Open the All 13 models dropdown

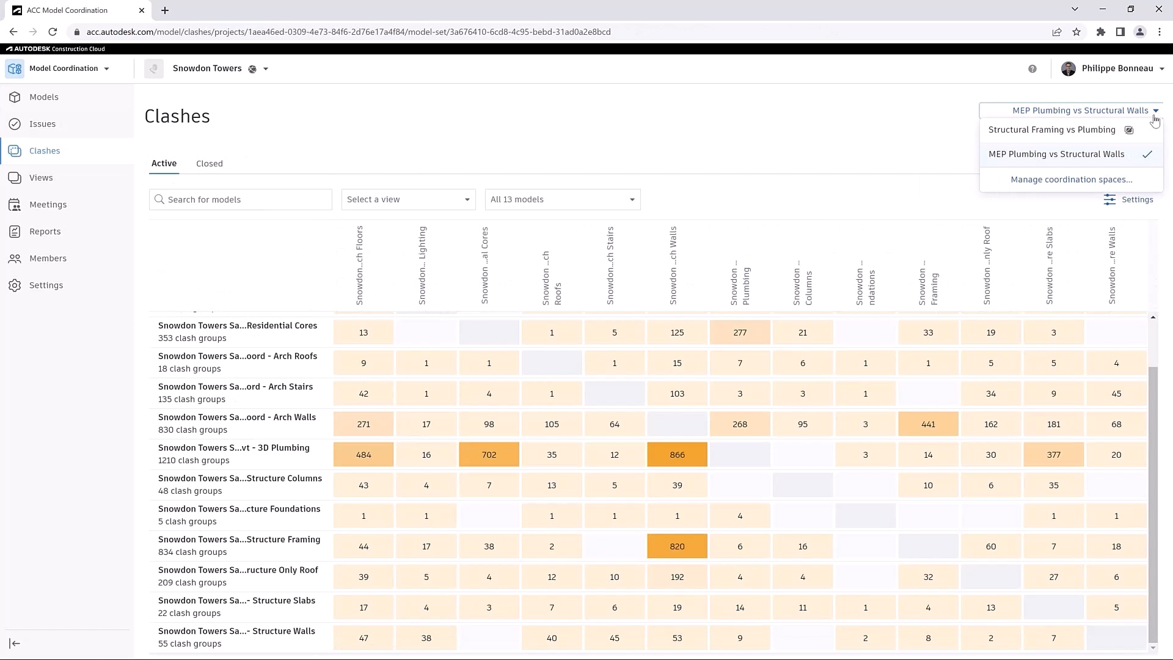(x=563, y=200)
